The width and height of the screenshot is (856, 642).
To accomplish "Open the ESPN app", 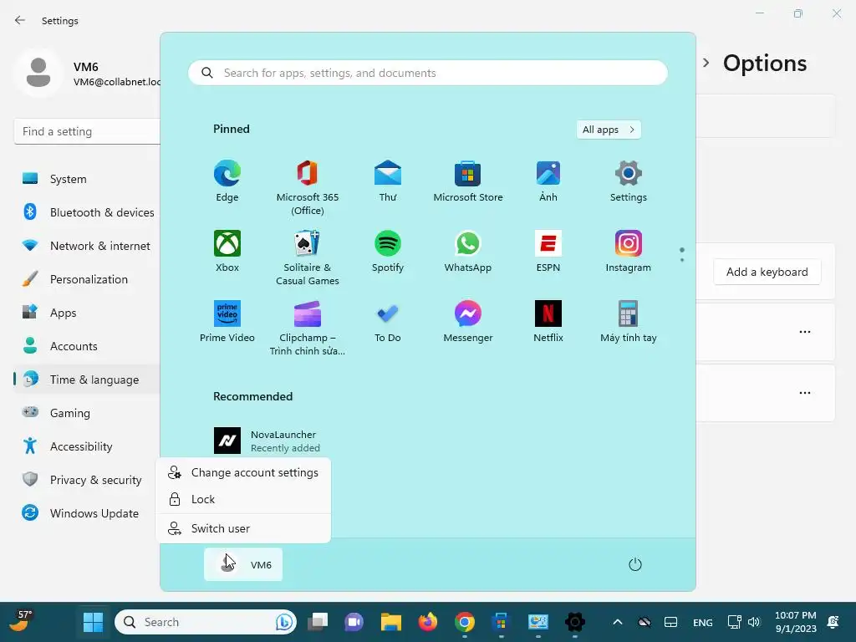I will point(548,251).
